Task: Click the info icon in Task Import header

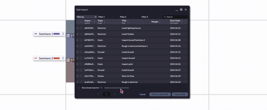Action: (x=181, y=10)
